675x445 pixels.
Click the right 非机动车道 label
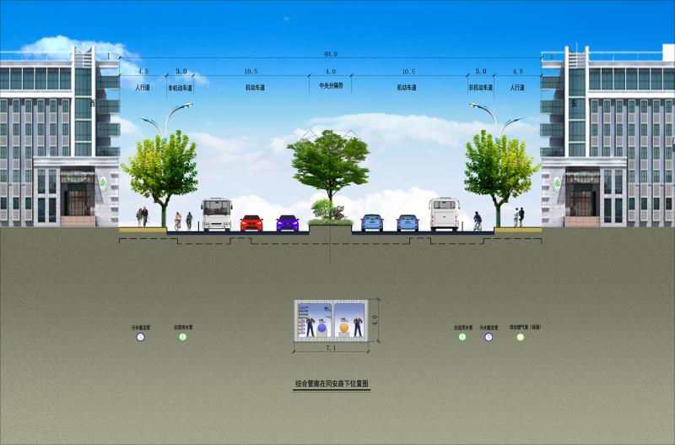click(480, 87)
